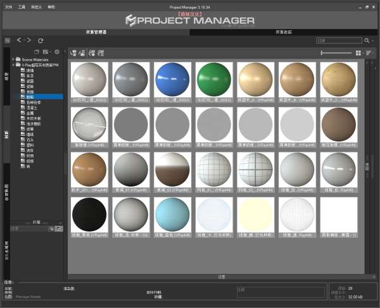
Task: Click the 注释 comment field
Action: (281, 292)
